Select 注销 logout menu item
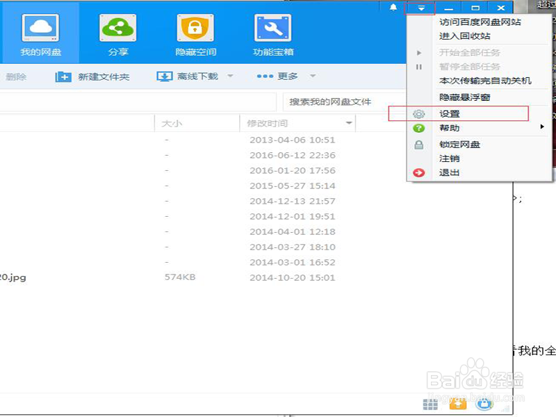The height and width of the screenshot is (417, 556). coord(449,158)
